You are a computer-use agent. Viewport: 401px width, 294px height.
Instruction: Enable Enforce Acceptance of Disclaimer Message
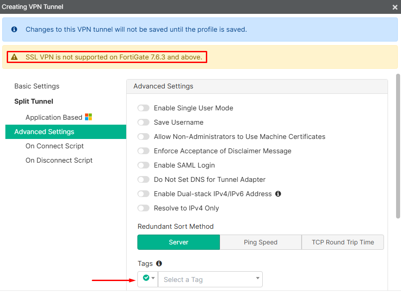click(143, 151)
